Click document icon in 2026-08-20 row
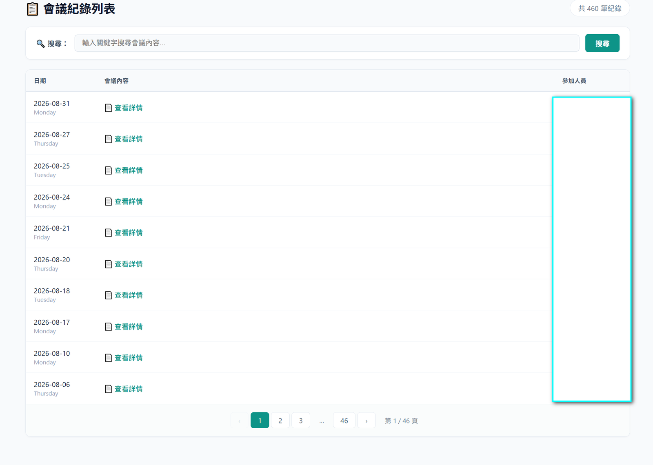This screenshot has height=465, width=653. (108, 264)
